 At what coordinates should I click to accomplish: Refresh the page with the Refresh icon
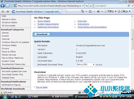pos(87,6)
